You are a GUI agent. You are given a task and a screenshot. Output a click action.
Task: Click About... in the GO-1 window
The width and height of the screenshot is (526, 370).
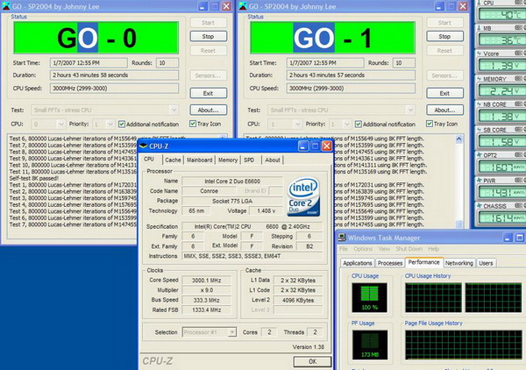[444, 110]
